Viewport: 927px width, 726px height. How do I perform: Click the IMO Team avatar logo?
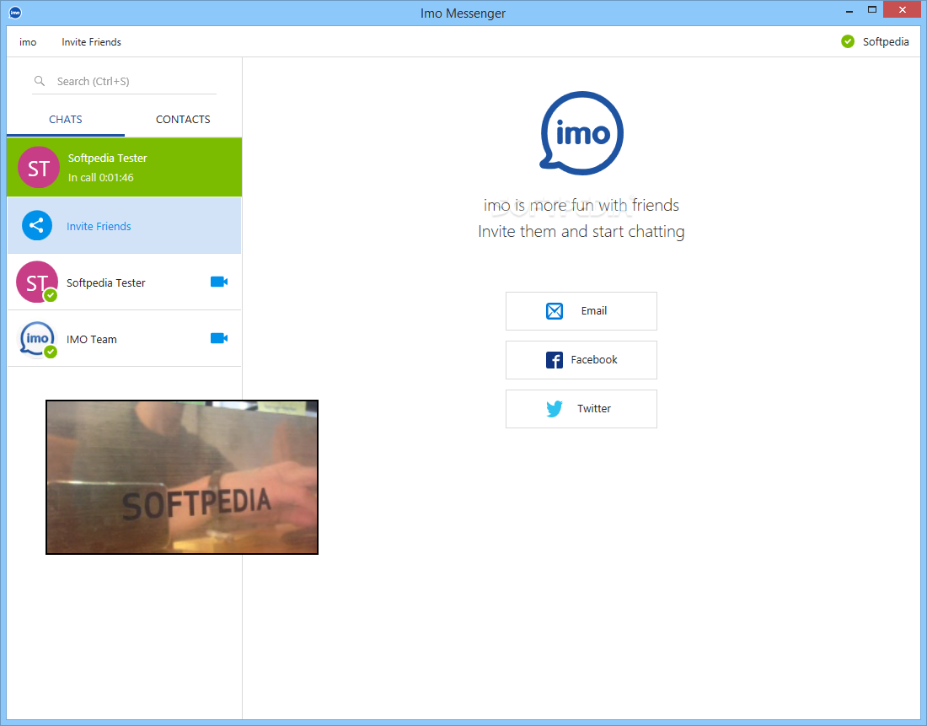(37, 339)
